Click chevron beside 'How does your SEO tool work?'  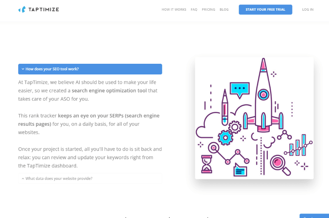[23, 69]
